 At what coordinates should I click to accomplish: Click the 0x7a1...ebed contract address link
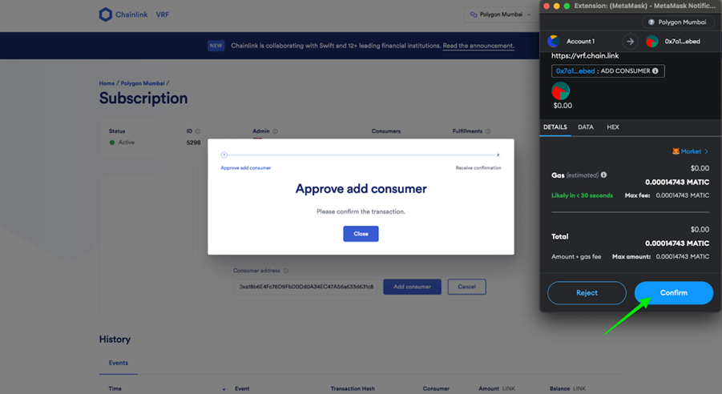[x=575, y=71]
